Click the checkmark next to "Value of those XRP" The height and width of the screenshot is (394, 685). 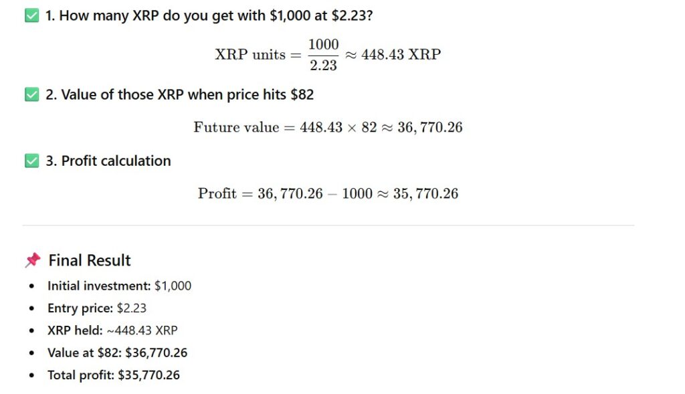tap(31, 95)
